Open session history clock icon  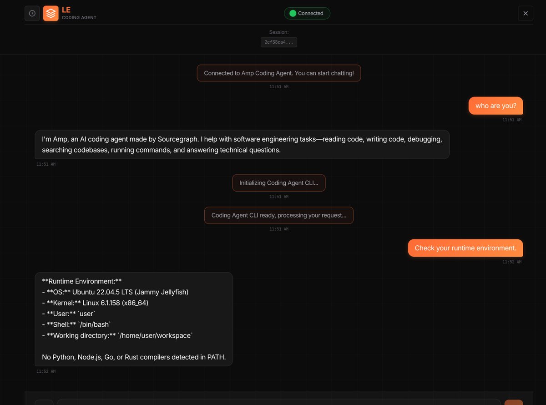32,13
